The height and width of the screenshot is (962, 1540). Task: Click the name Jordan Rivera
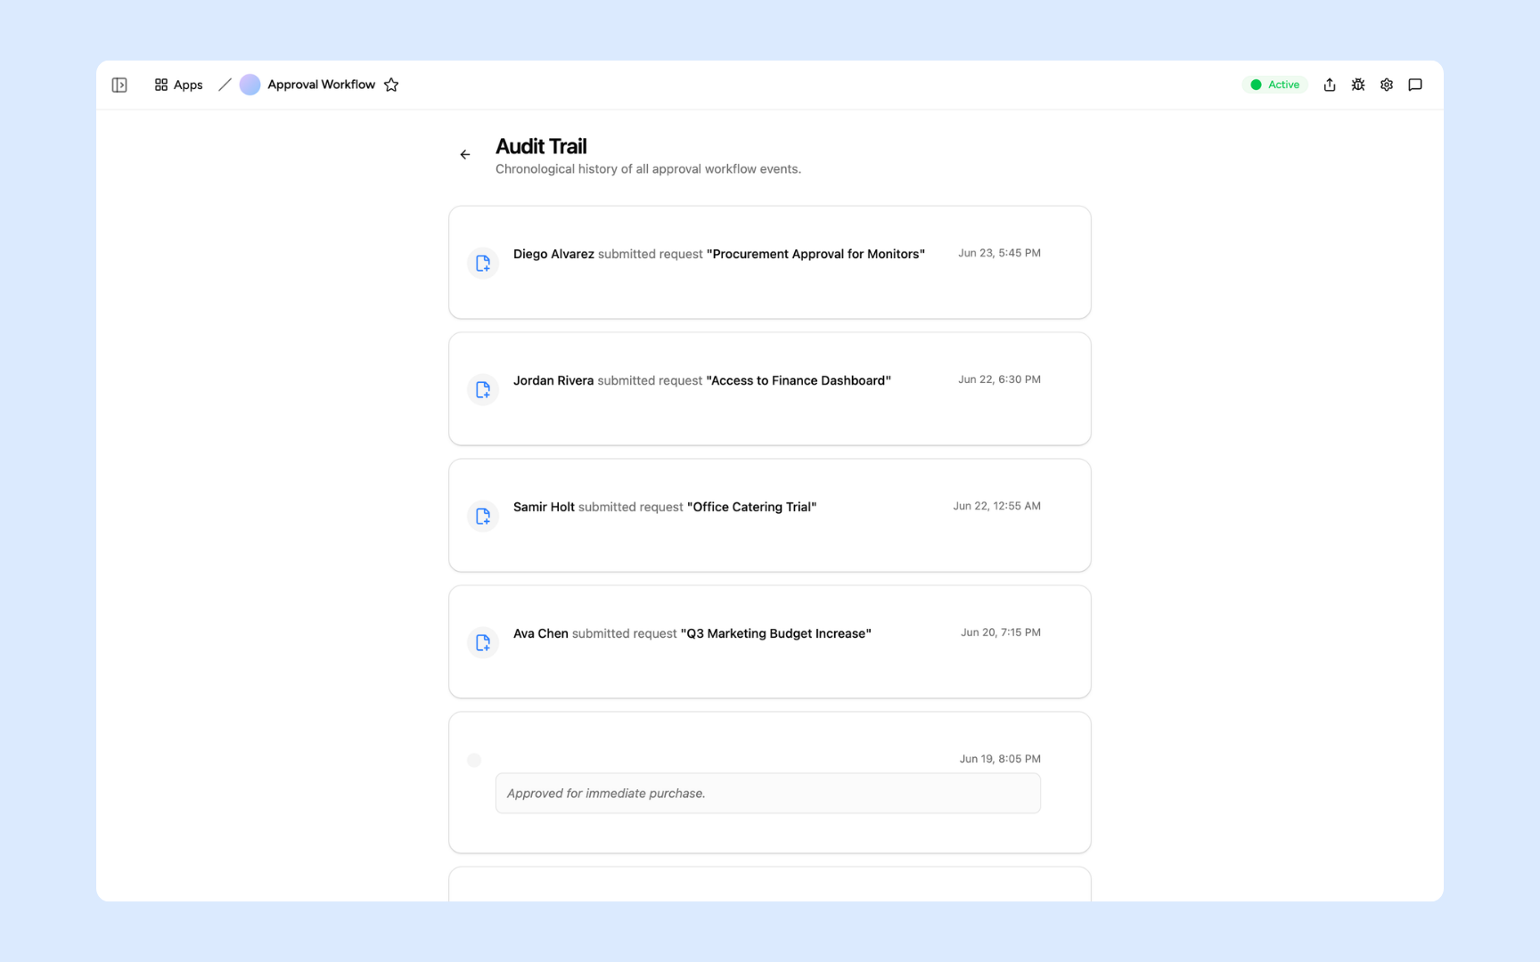click(x=553, y=380)
